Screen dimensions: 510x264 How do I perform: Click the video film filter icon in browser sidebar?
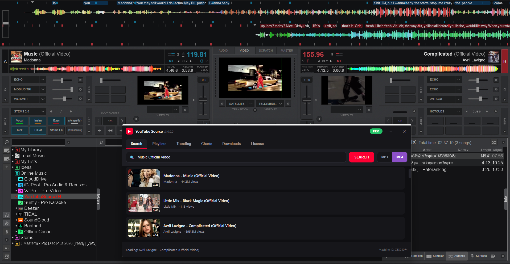pos(7,223)
